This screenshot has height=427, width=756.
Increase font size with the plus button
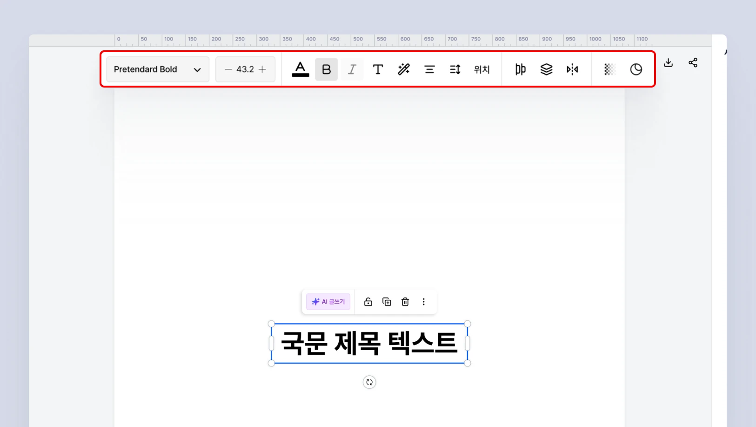pyautogui.click(x=262, y=69)
